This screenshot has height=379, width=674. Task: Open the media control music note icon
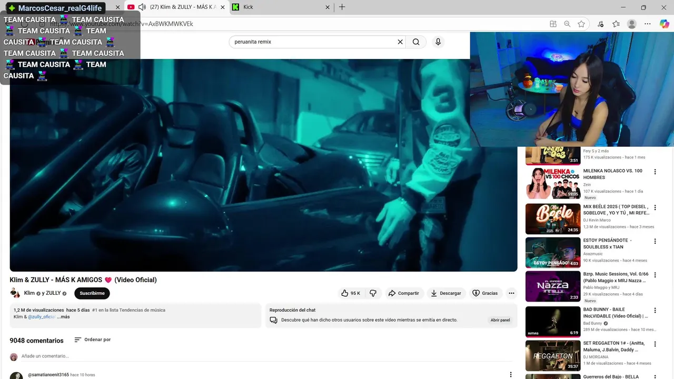[x=601, y=24]
